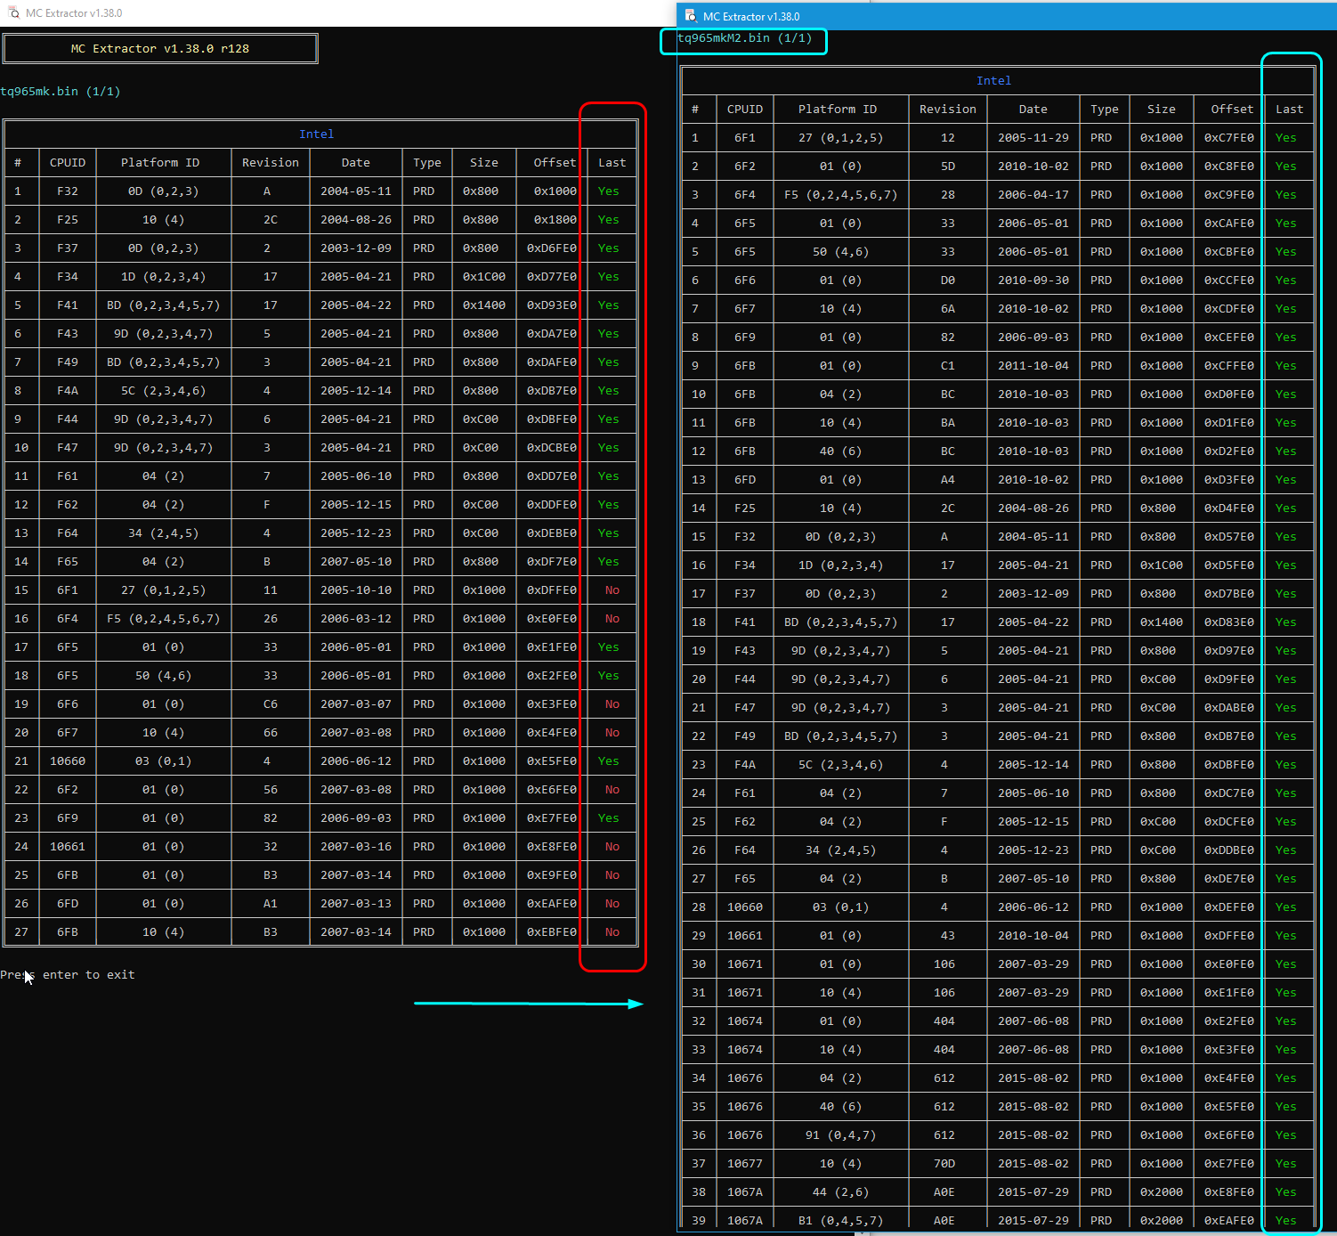Click 'Yes' in right window row 1 (6F1)

click(x=1286, y=138)
